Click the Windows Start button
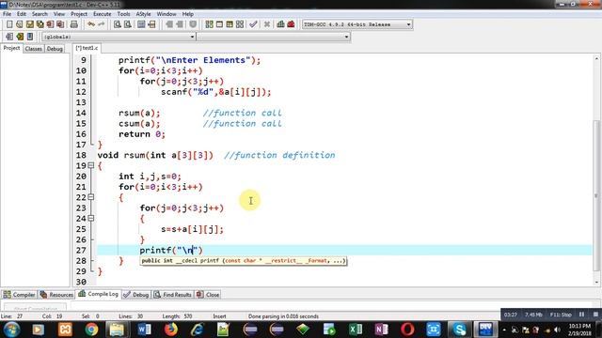Image resolution: width=602 pixels, height=338 pixels. (x=11, y=330)
